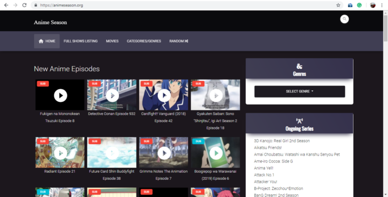This screenshot has height=197, width=388.
Task: Click the Anime Season site logo
Action: 50,22
